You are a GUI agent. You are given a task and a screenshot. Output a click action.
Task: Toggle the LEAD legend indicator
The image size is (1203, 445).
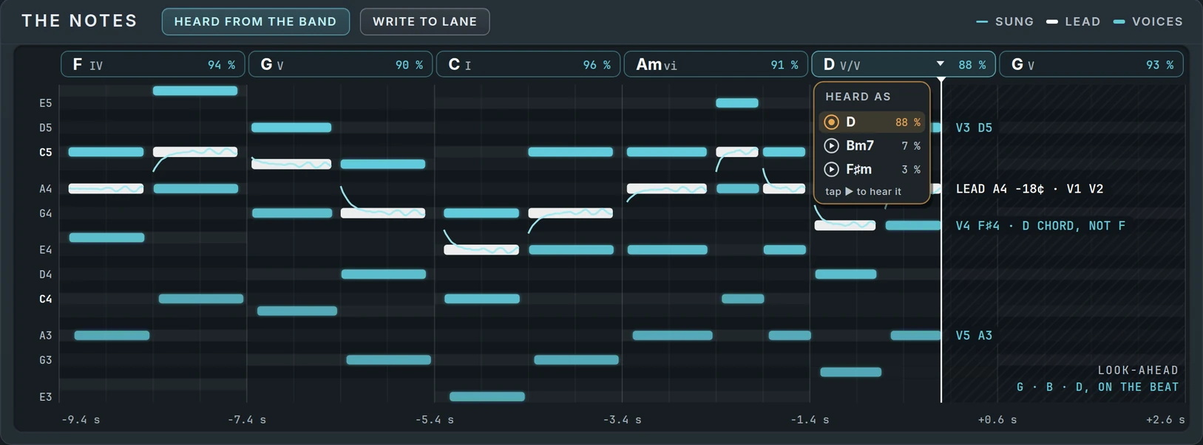tap(1073, 21)
